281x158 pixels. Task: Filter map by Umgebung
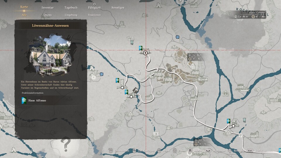71,15
